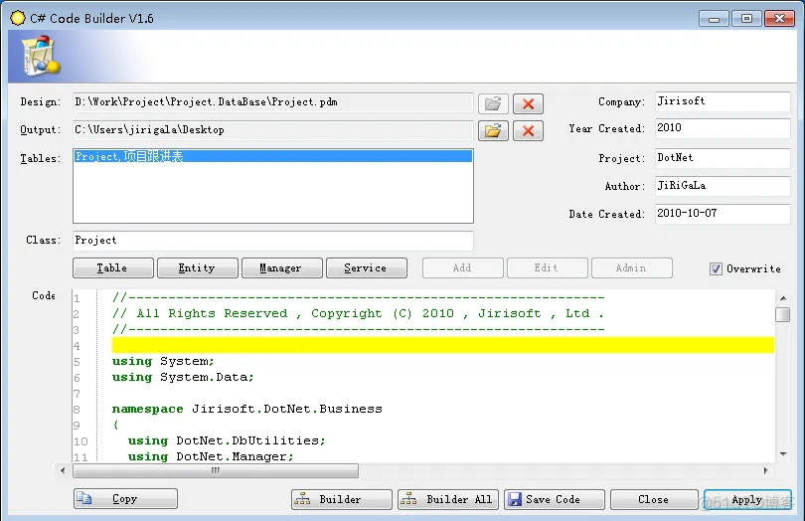Focus the Company field containing Jirisoft

click(x=723, y=101)
